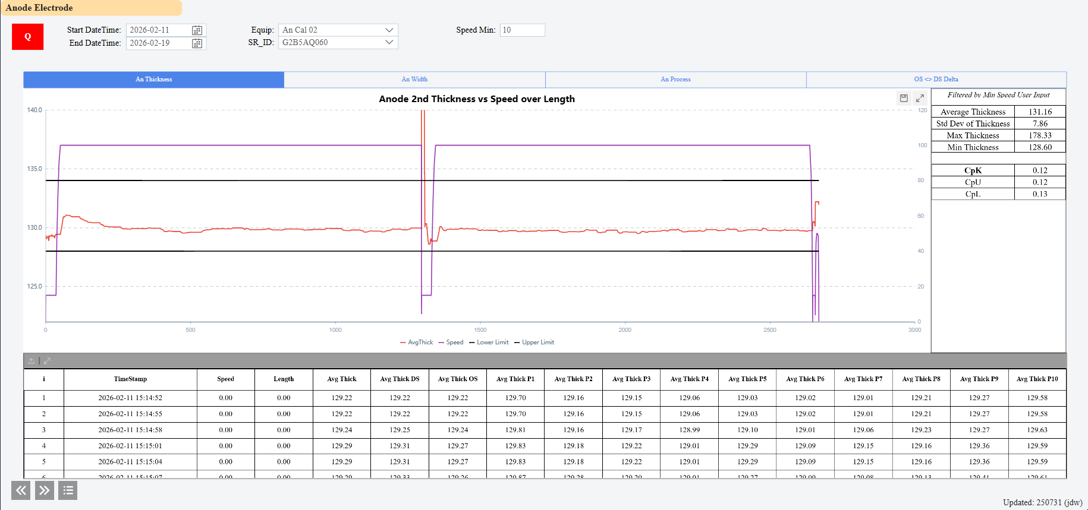Click the red Q query button
1088x510 pixels.
point(27,37)
